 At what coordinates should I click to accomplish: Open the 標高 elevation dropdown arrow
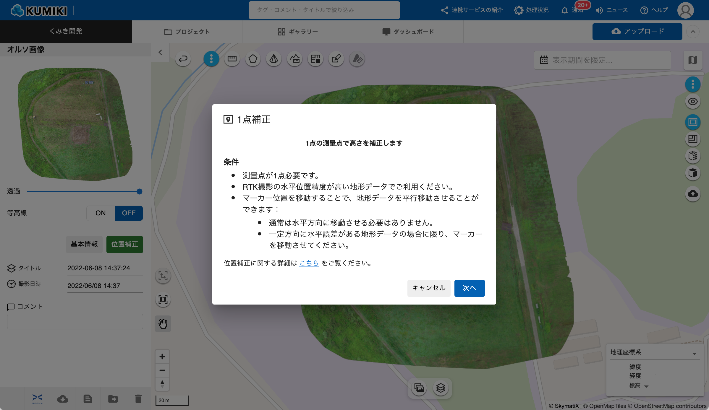click(x=646, y=386)
